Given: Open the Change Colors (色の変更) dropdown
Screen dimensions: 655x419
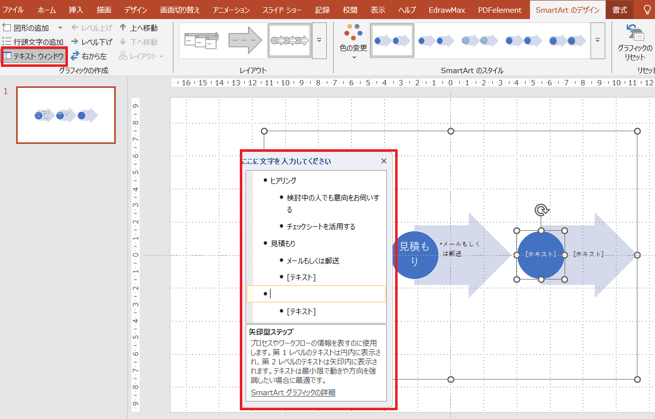Looking at the screenshot, I should [353, 41].
